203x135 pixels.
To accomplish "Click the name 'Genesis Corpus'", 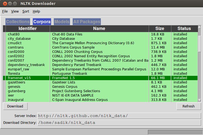I will [x=65, y=87].
